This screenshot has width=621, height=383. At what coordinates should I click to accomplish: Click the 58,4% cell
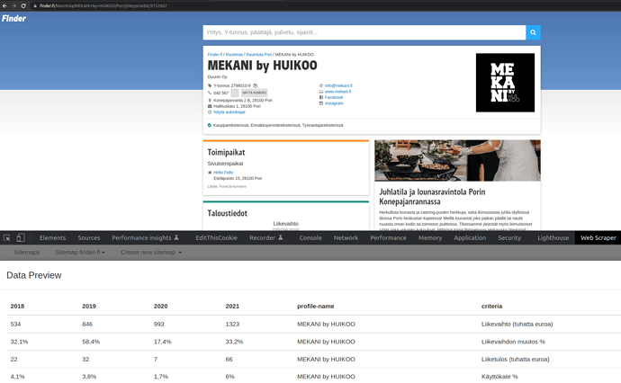(91, 342)
